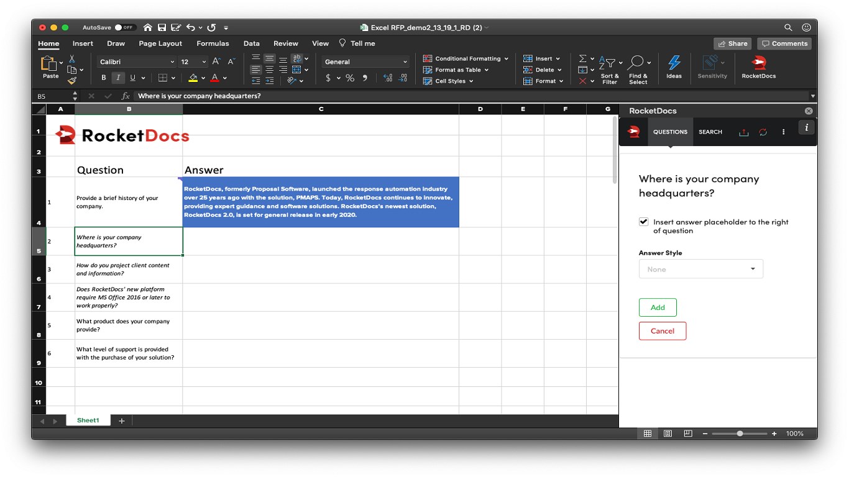The width and height of the screenshot is (849, 477).
Task: Click the AutoSum sigma icon
Action: [582, 58]
